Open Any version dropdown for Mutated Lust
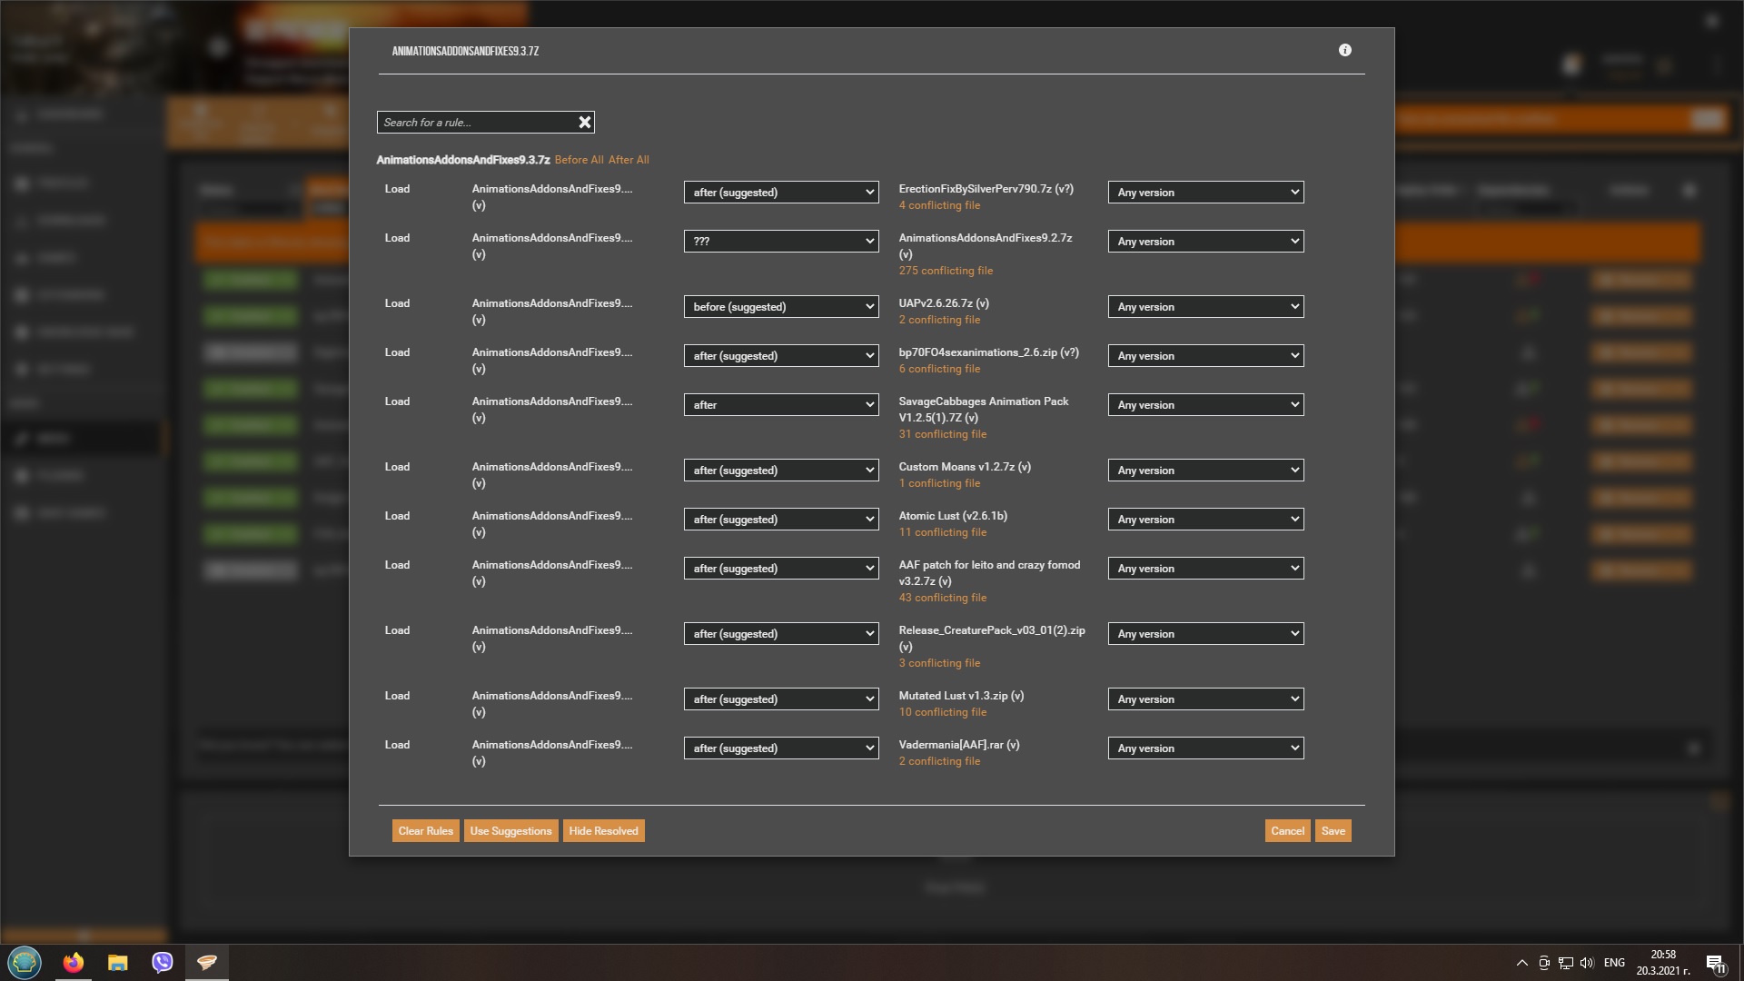 (x=1205, y=699)
